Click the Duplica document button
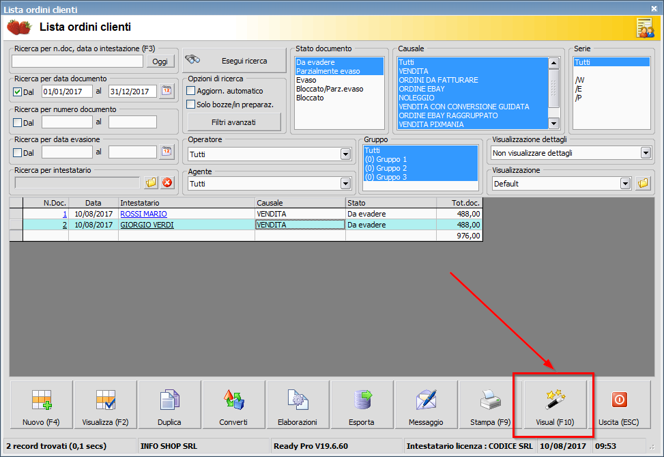This screenshot has width=664, height=457. point(169,404)
